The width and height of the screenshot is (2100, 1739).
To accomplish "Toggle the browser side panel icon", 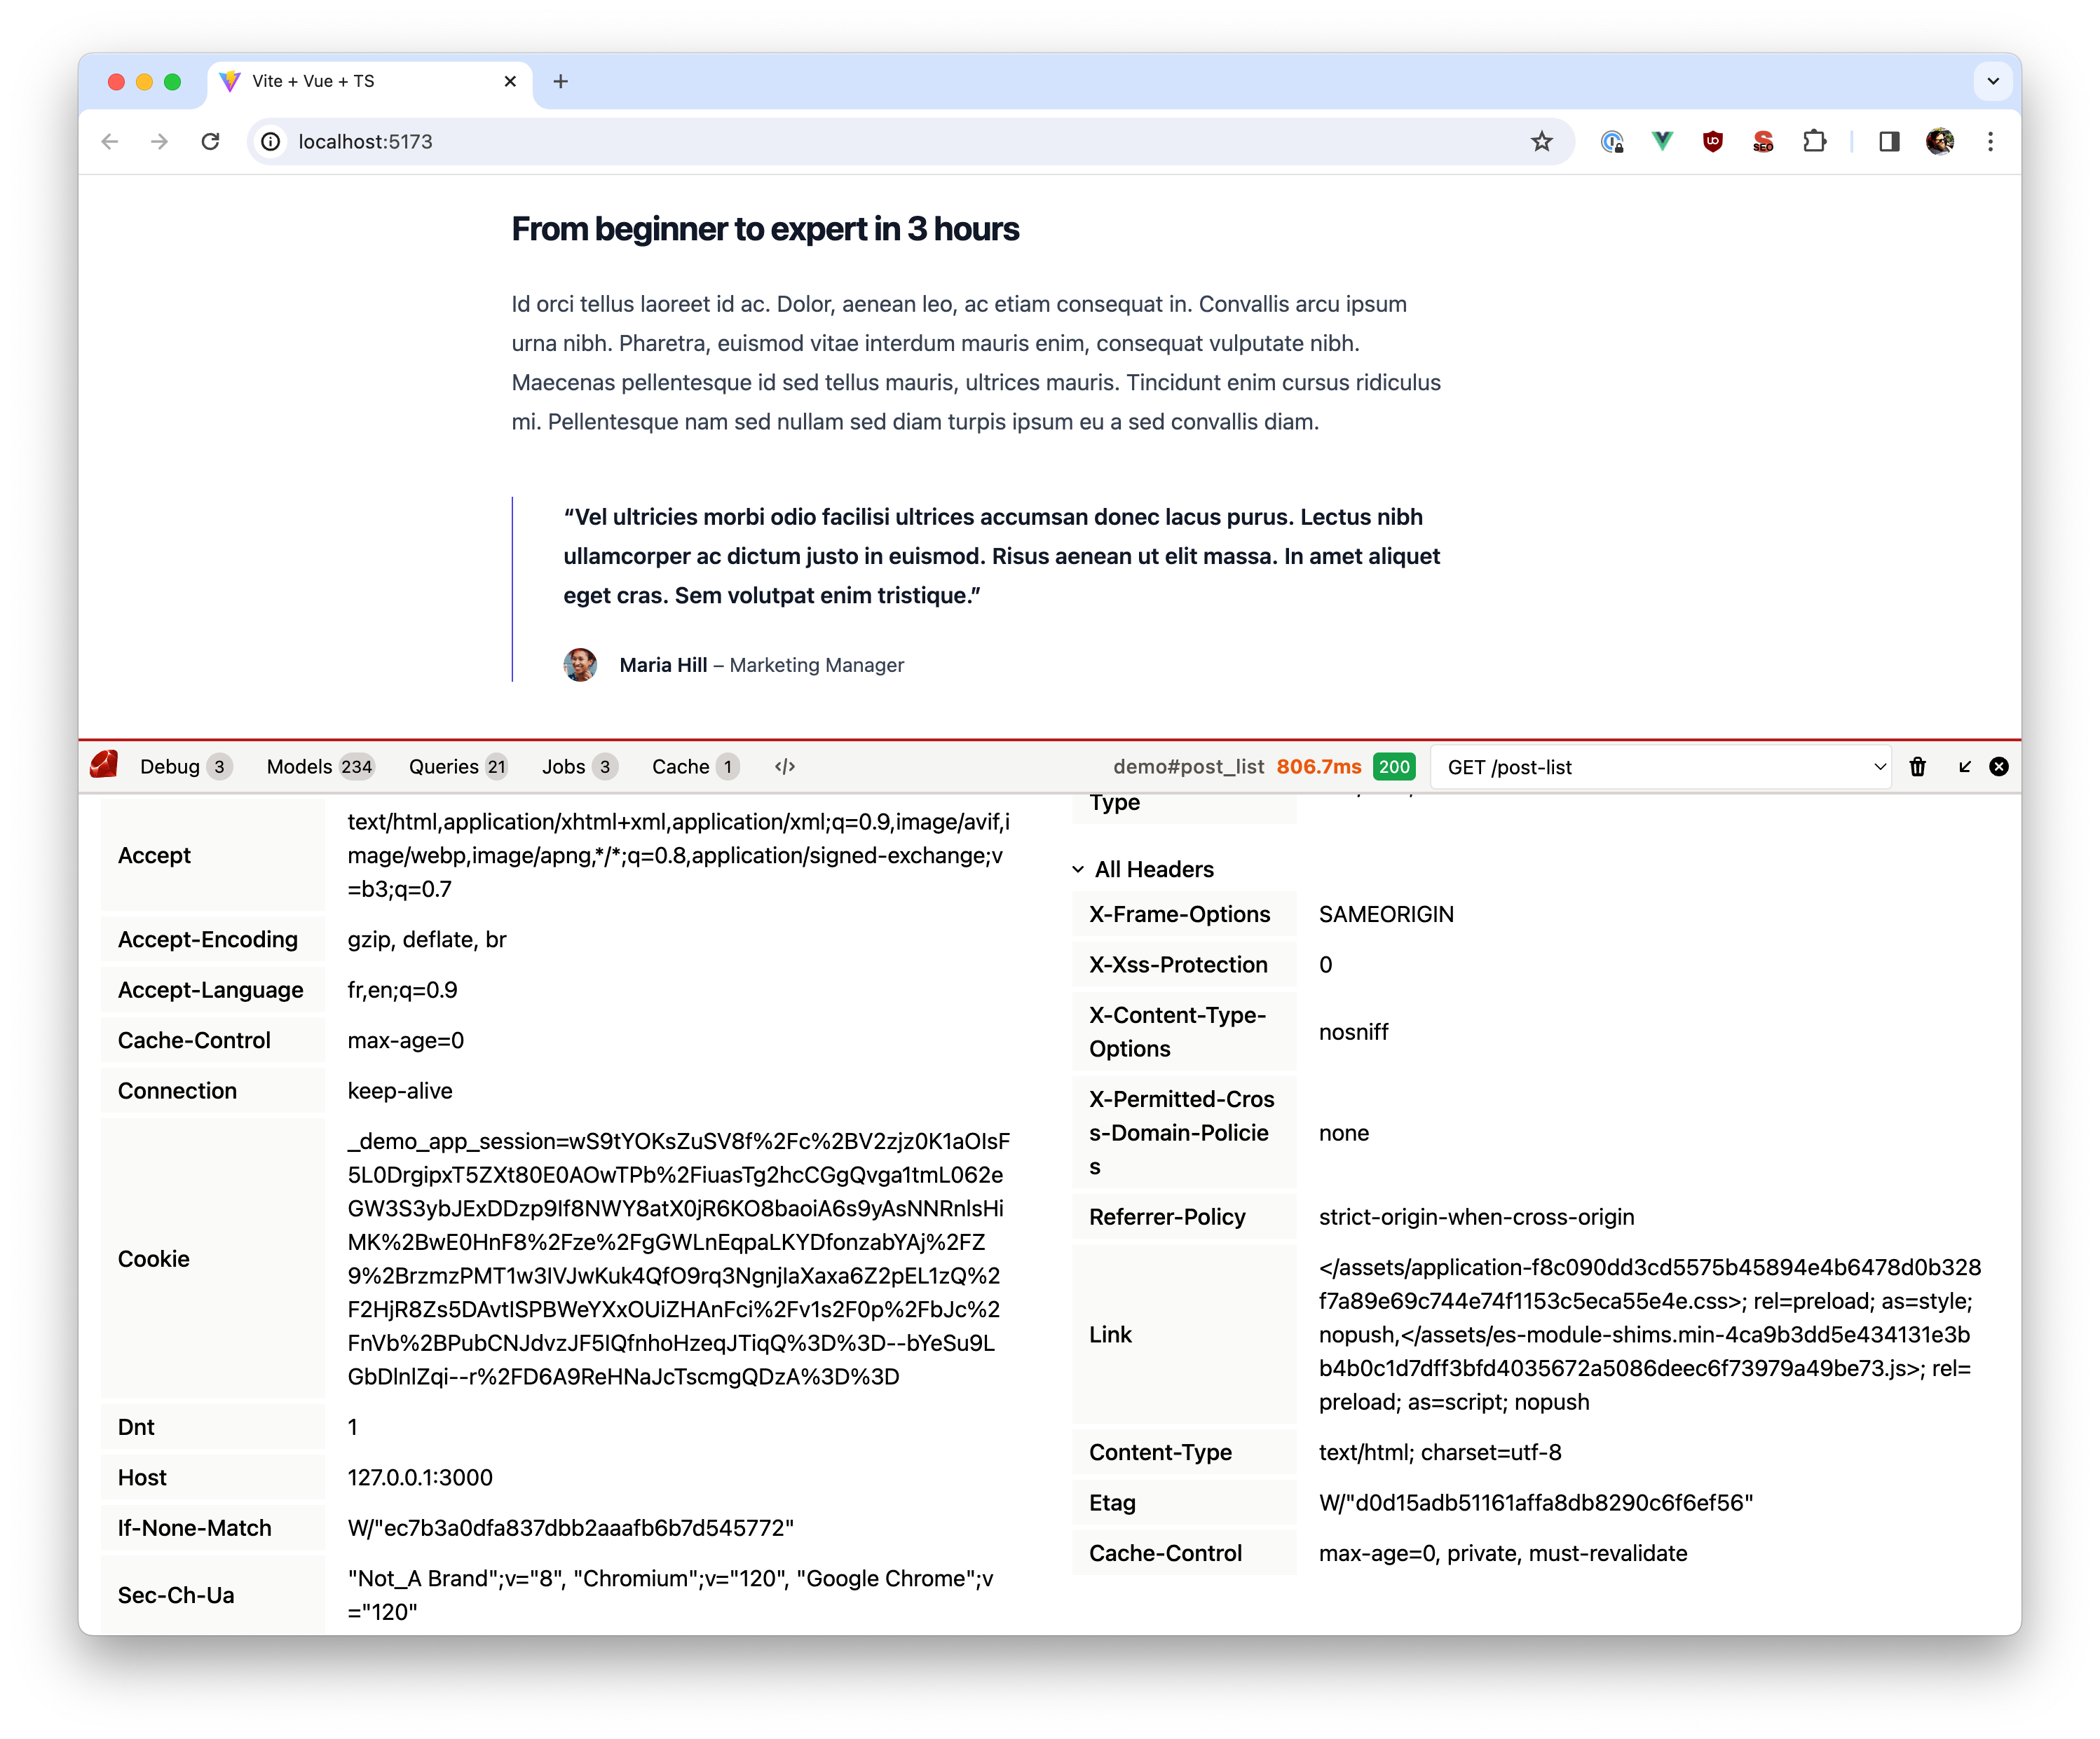I will pos(1889,142).
